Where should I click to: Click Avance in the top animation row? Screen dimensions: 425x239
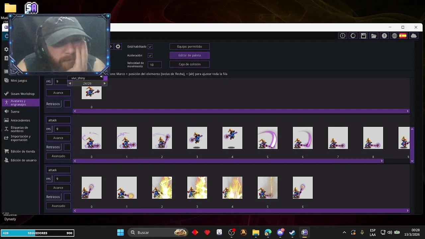click(58, 93)
